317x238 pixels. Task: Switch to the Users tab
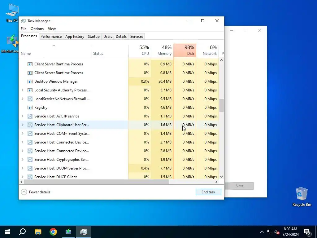tap(107, 37)
